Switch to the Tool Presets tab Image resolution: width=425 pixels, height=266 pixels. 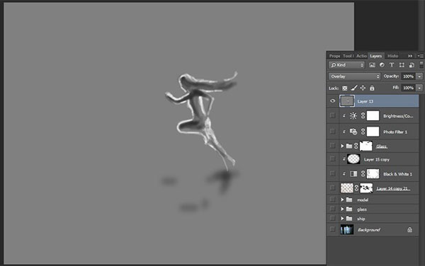348,56
